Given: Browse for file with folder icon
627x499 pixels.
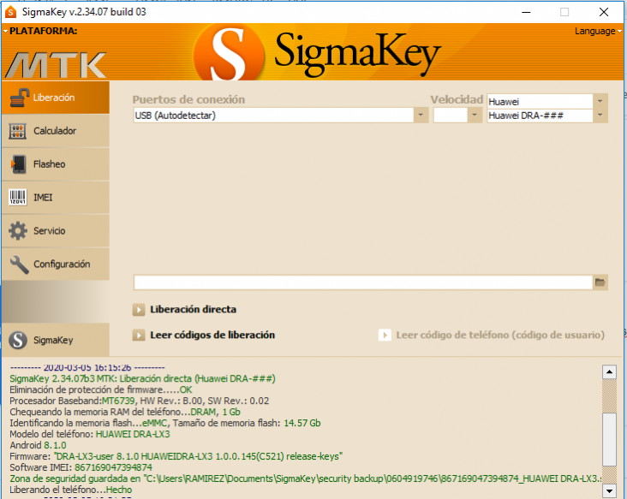Looking at the screenshot, I should [600, 282].
